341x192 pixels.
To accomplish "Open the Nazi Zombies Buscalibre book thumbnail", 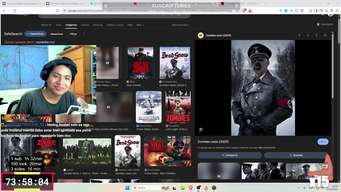I will tap(178, 107).
